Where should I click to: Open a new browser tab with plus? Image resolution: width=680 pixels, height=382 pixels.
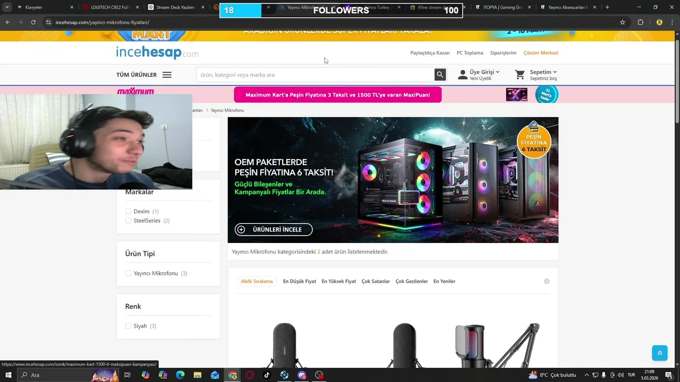click(607, 7)
